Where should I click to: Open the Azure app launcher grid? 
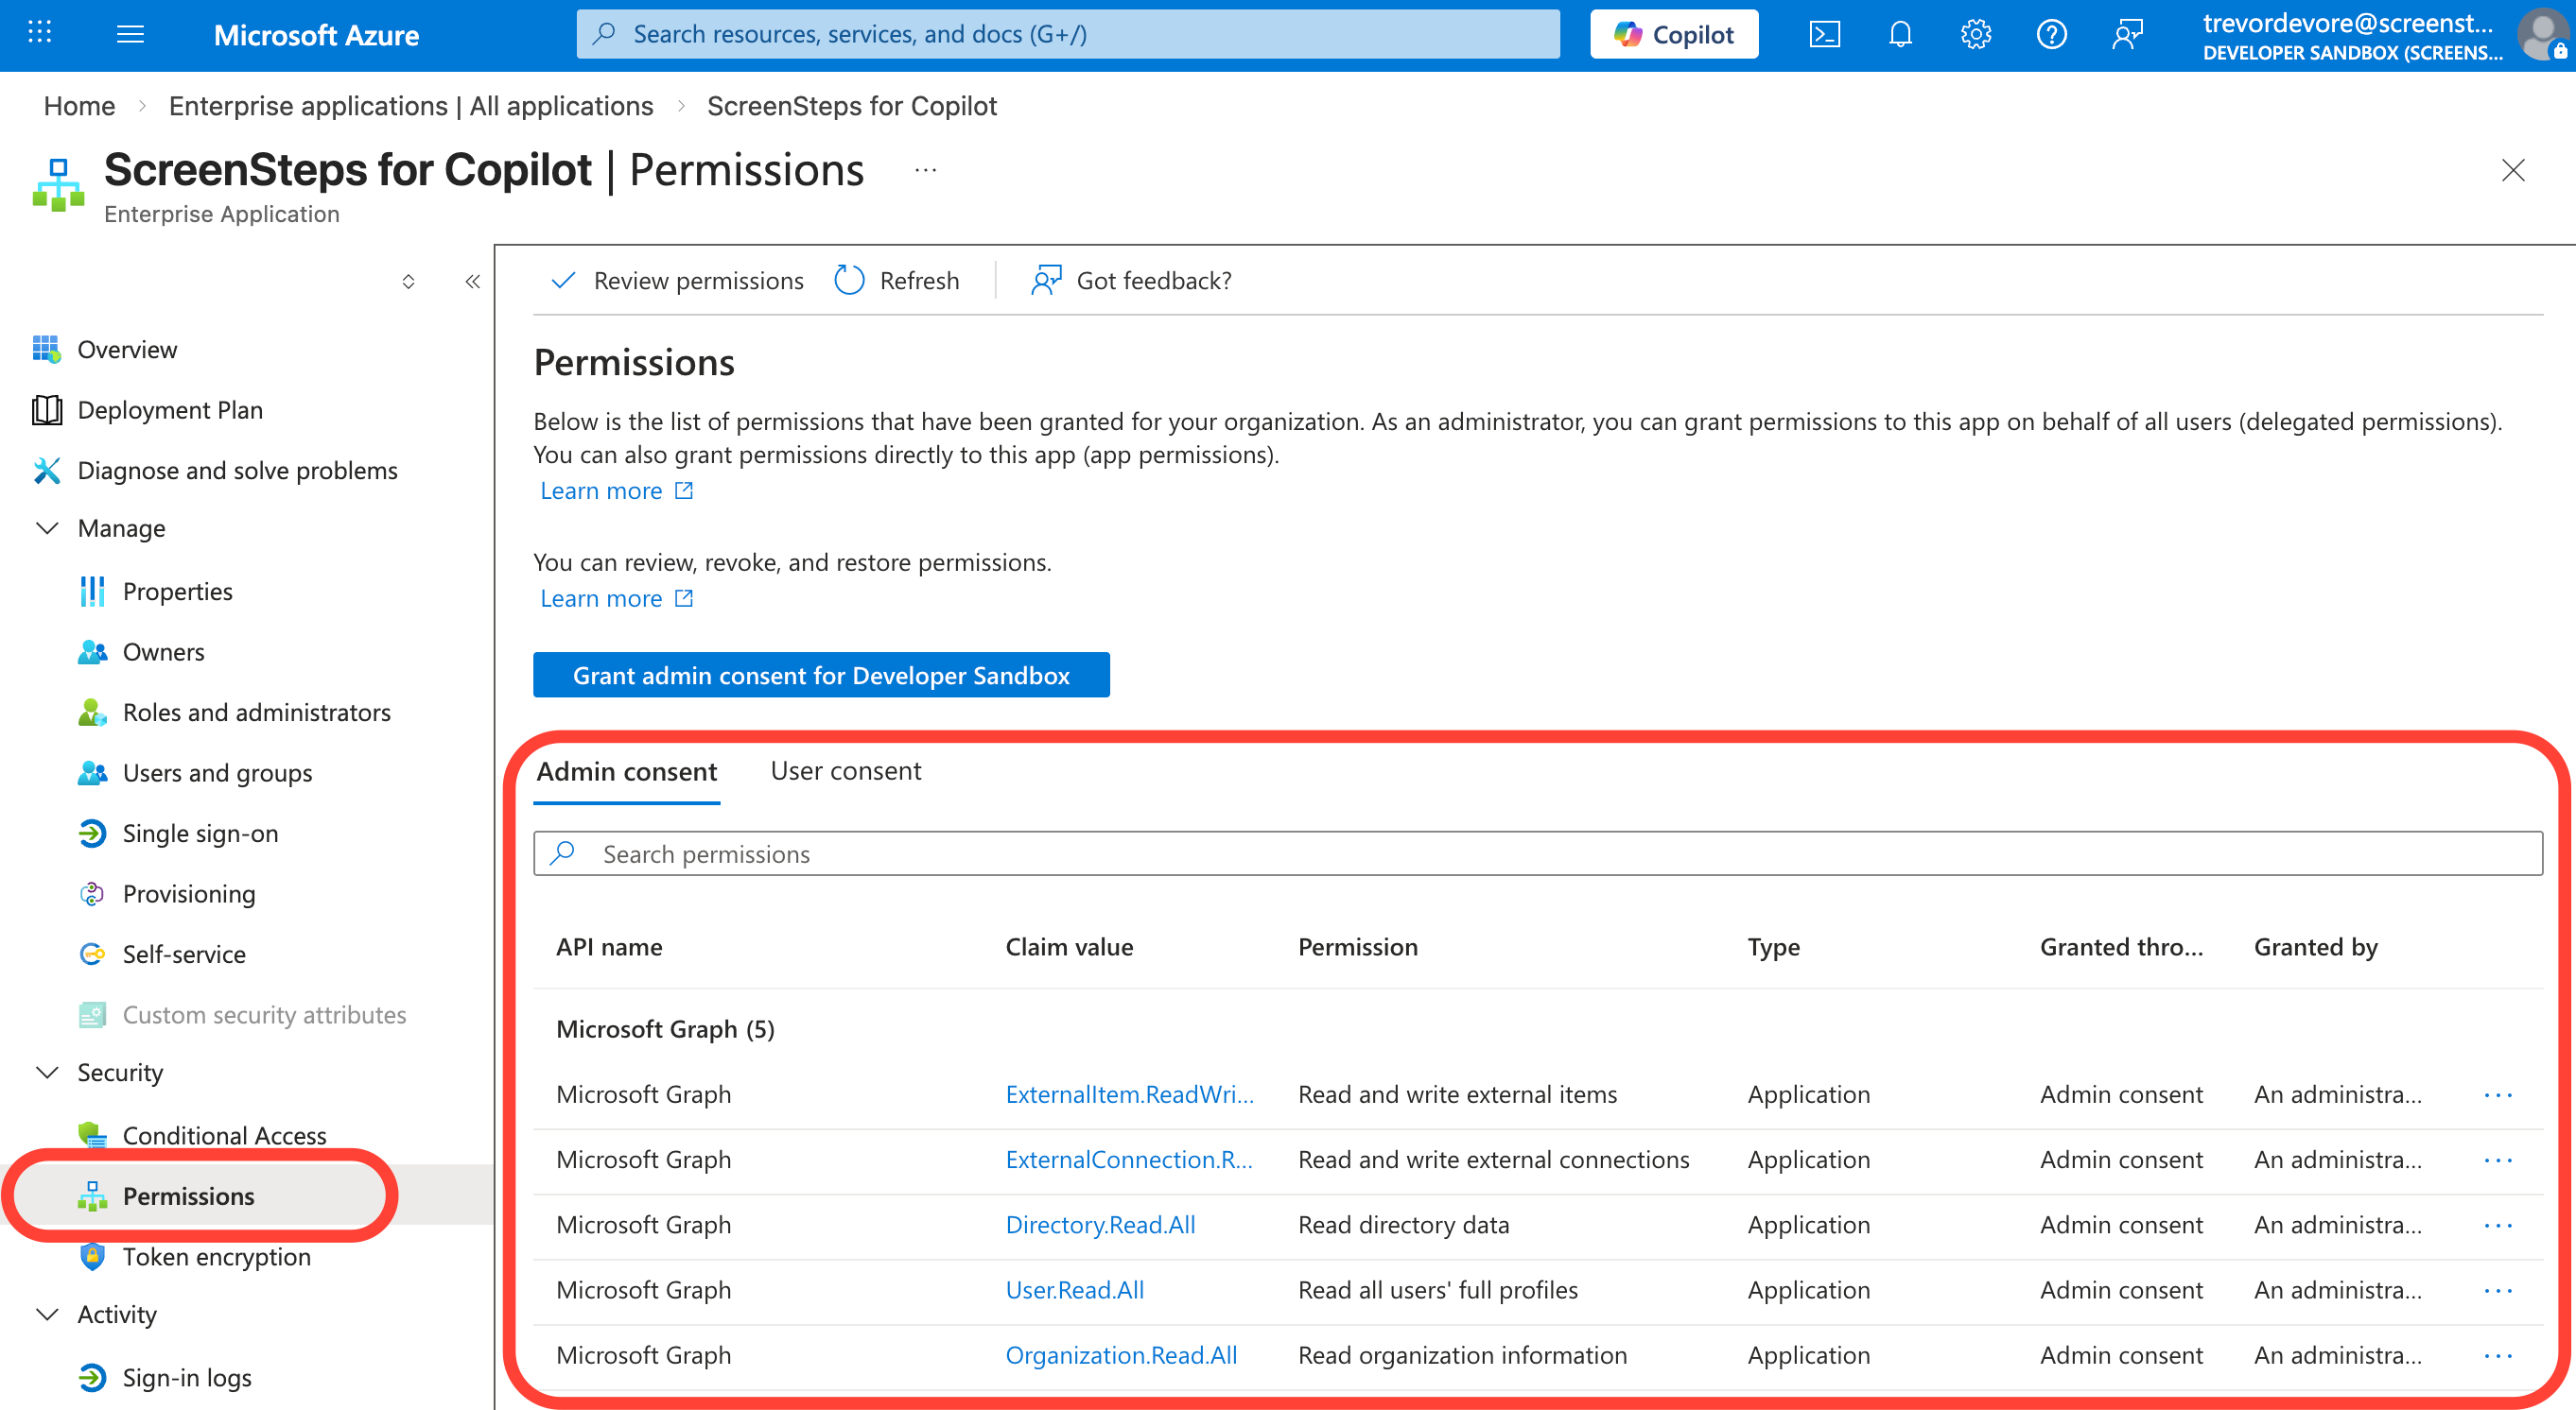click(40, 33)
